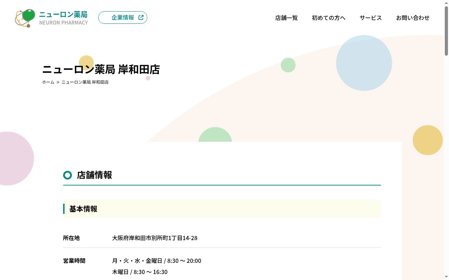This screenshot has width=449, height=280.
Task: Click the 所在地 label
Action: pyautogui.click(x=71, y=238)
